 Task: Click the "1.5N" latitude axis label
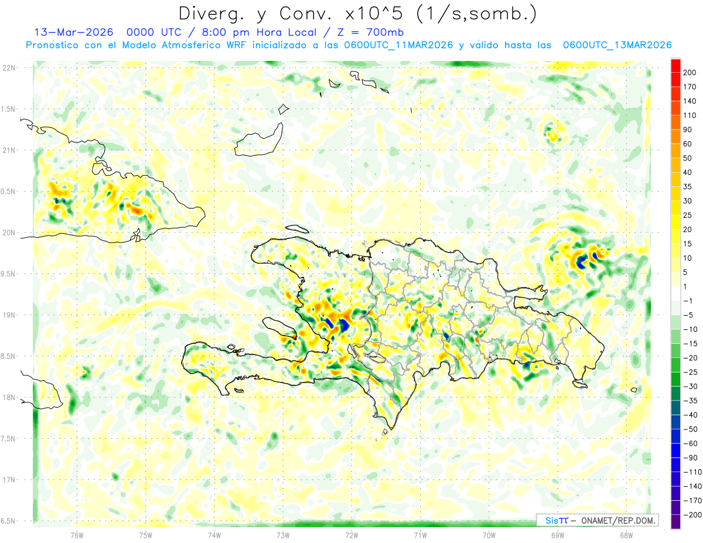(x=8, y=109)
